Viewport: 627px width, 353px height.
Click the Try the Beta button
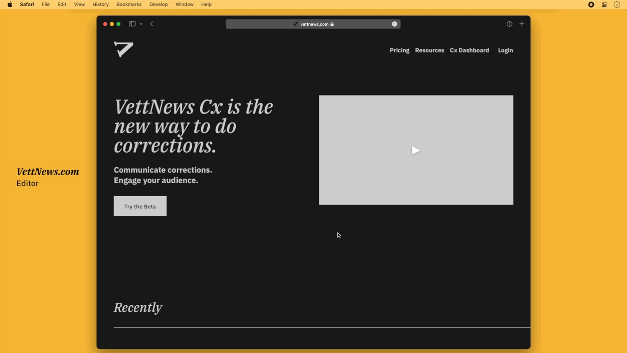coord(140,206)
